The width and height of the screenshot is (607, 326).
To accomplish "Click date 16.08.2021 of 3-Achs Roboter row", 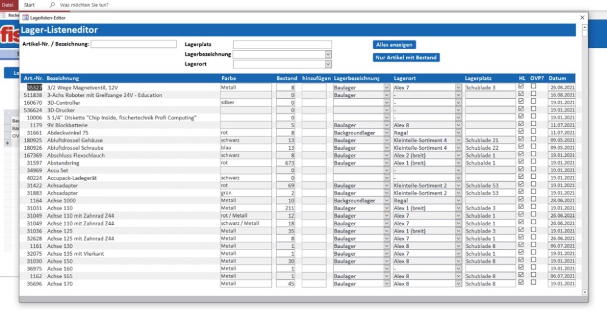I will tap(561, 95).
